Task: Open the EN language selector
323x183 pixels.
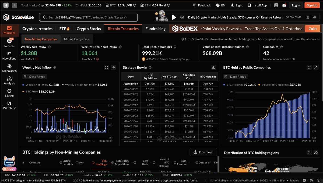Action: point(220,5)
